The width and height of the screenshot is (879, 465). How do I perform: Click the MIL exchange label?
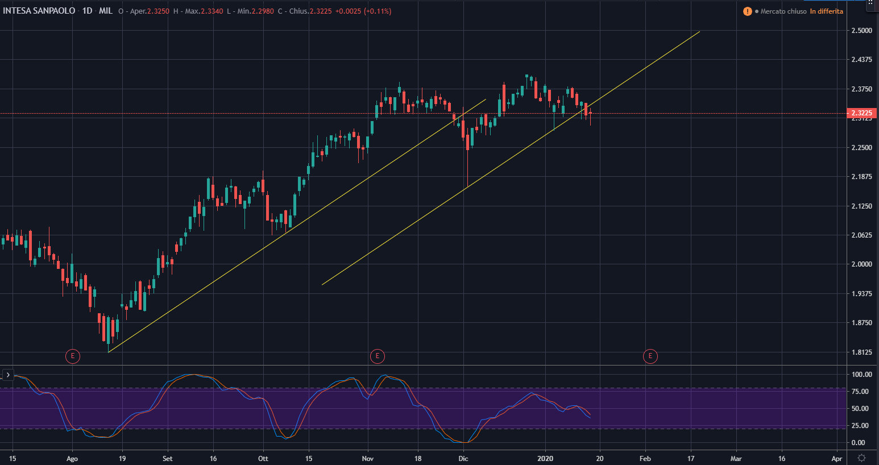pos(106,11)
